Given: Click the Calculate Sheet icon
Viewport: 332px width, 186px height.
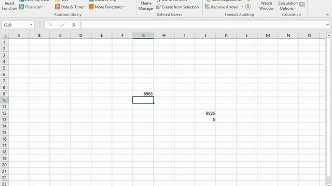Looking at the screenshot, I should point(302,5).
